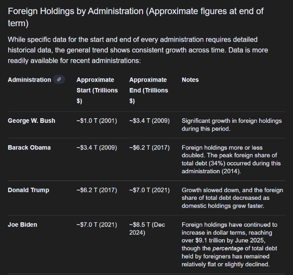Viewport: 293px width, 275px height.
Task: Click the note mentioning peak foreign share (34%)
Action: coord(231,159)
